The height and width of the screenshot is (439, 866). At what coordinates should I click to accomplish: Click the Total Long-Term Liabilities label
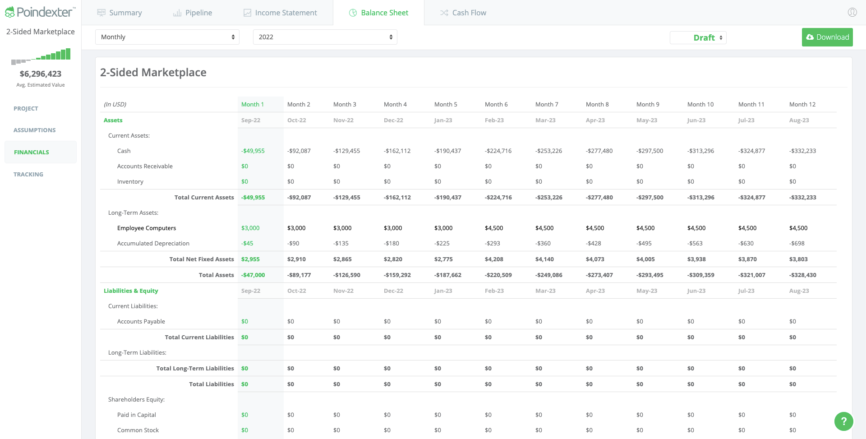tap(195, 368)
